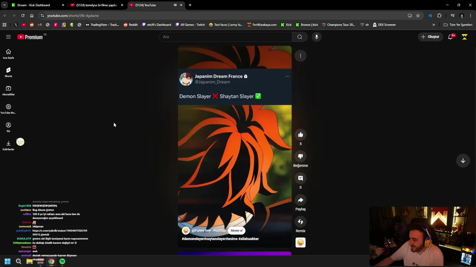Open YouTube notifications bell

(x=450, y=37)
